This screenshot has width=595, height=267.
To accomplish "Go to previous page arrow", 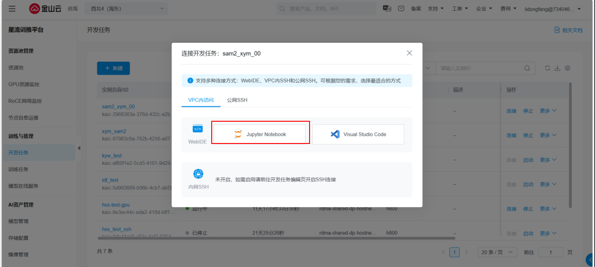I will (443, 252).
